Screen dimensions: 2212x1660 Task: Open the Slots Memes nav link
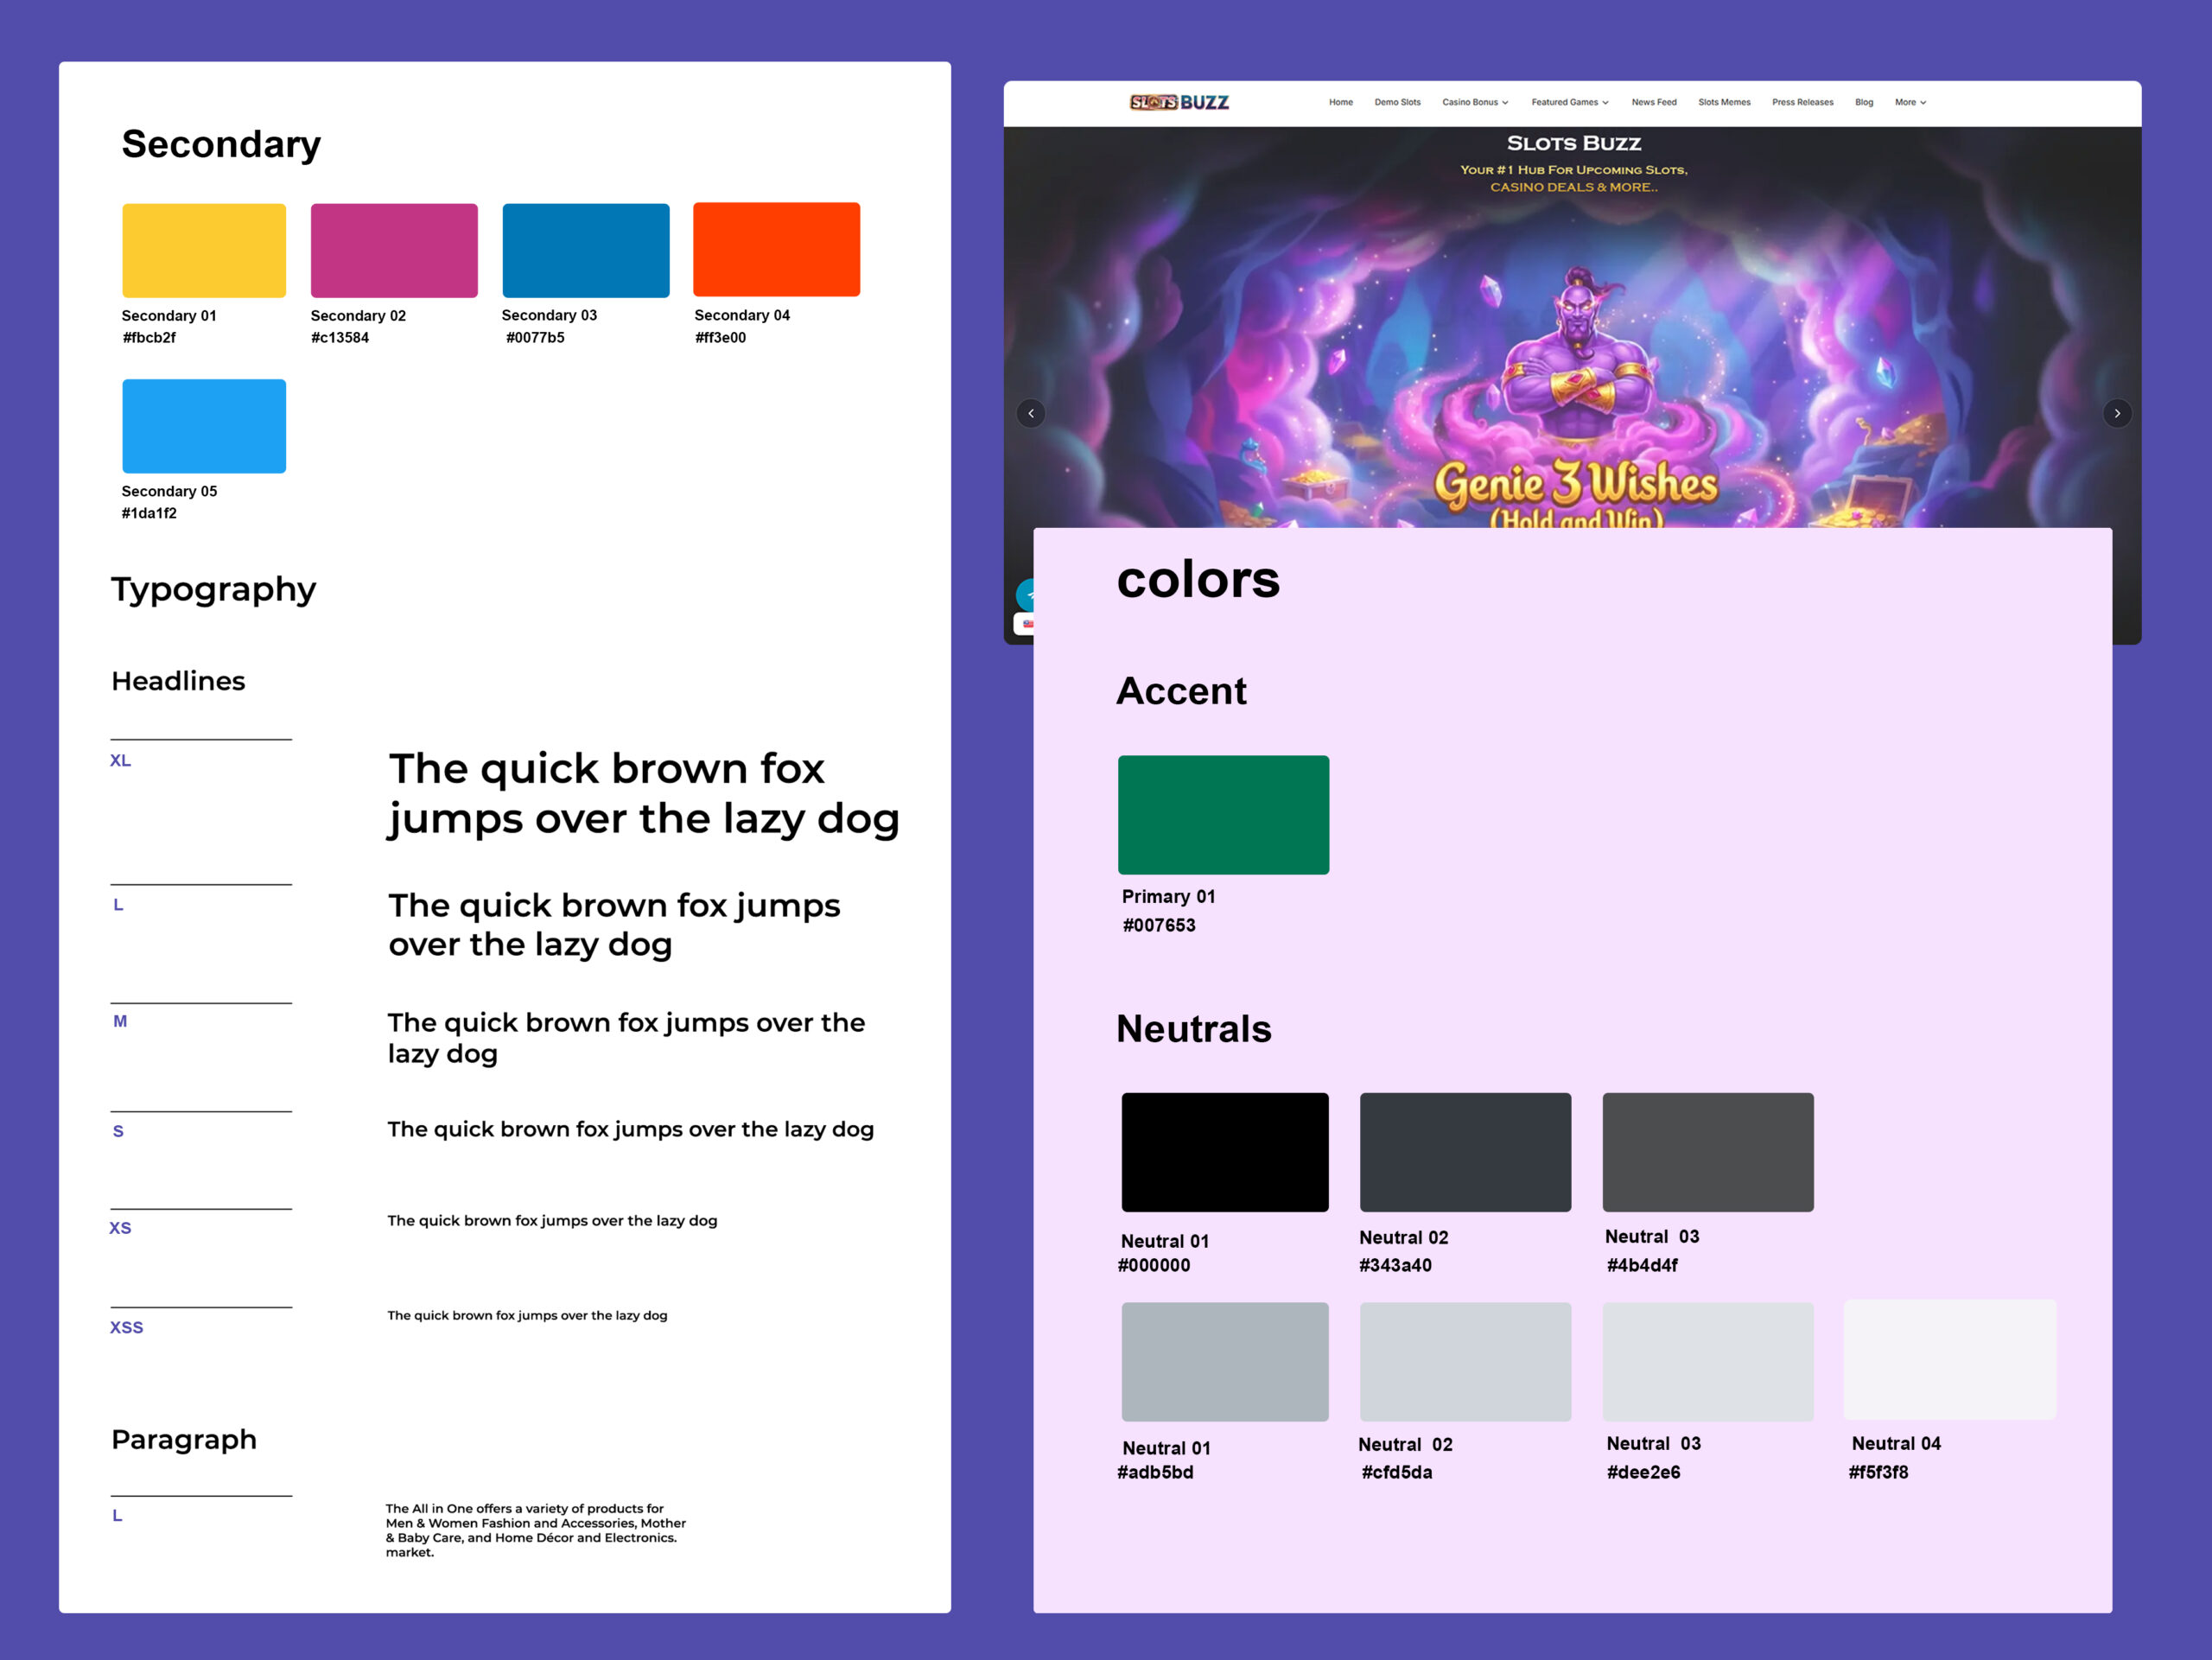pos(1724,102)
